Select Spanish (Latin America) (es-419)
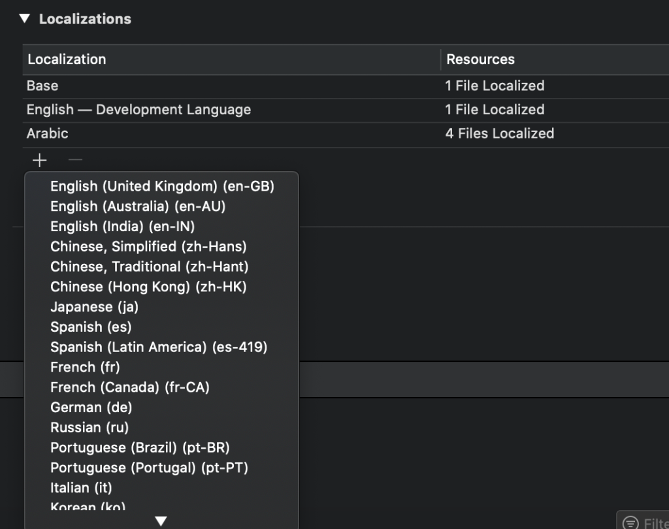 tap(162, 347)
